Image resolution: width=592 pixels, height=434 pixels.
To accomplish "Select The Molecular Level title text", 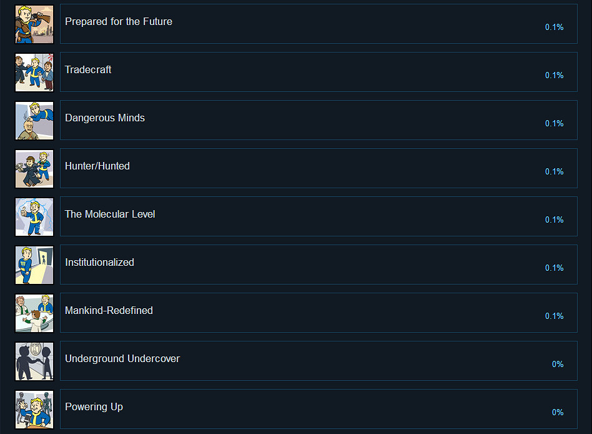I will click(x=110, y=214).
